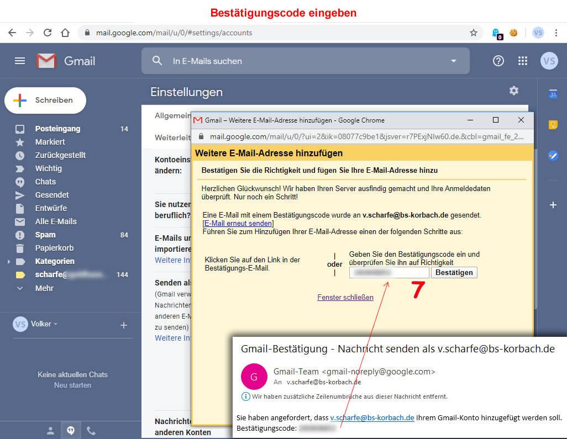Screen dimensions: 567x439
Task: Click the G sender avatar in email
Action: 254,377
